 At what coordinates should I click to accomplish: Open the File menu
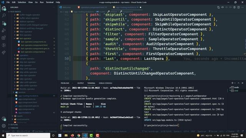[8, 2]
